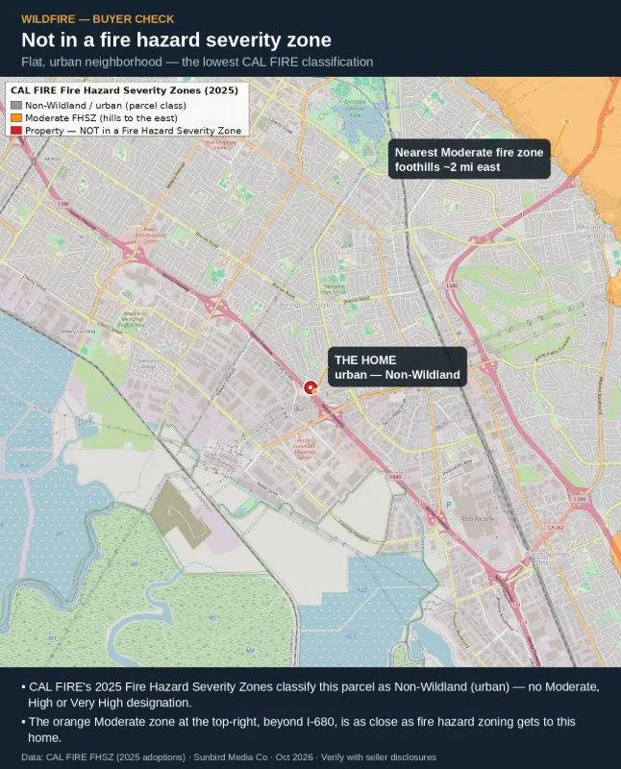Click the gray Non-Wildland legend swatch
621x769 pixels.
(16, 106)
